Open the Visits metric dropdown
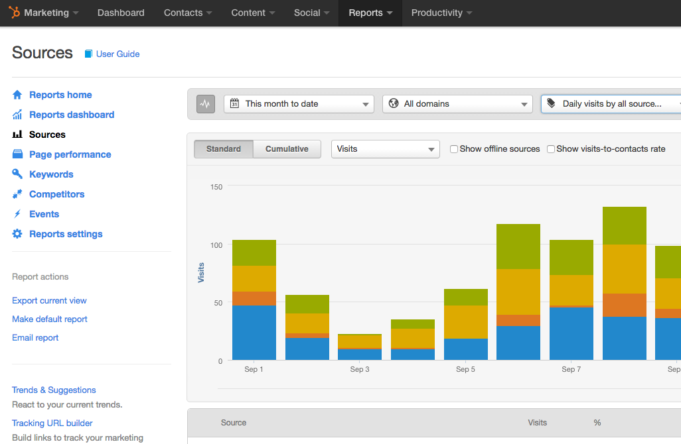Screen dimensions: 681x444 pos(385,149)
